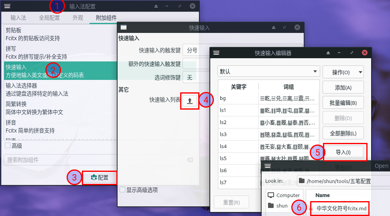The height and width of the screenshot is (216, 390).
Task: Click the 批量编辑(B) button
Action: click(x=343, y=103)
